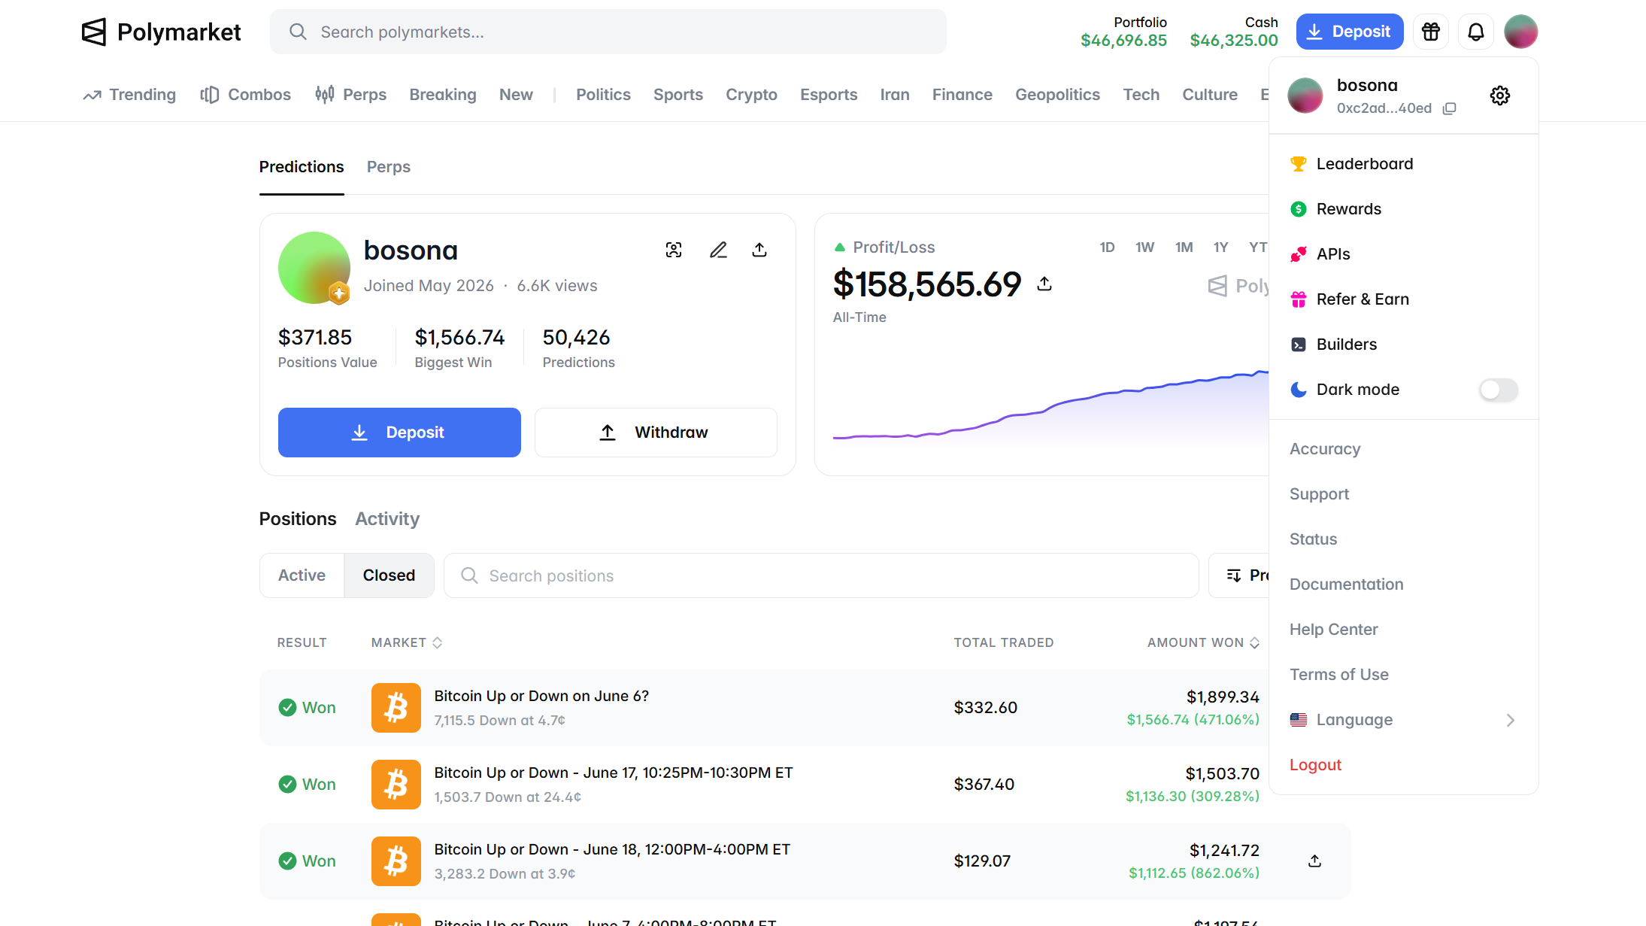Focus the Search positions field
Image resolution: width=1646 pixels, height=926 pixels.
[x=821, y=575]
